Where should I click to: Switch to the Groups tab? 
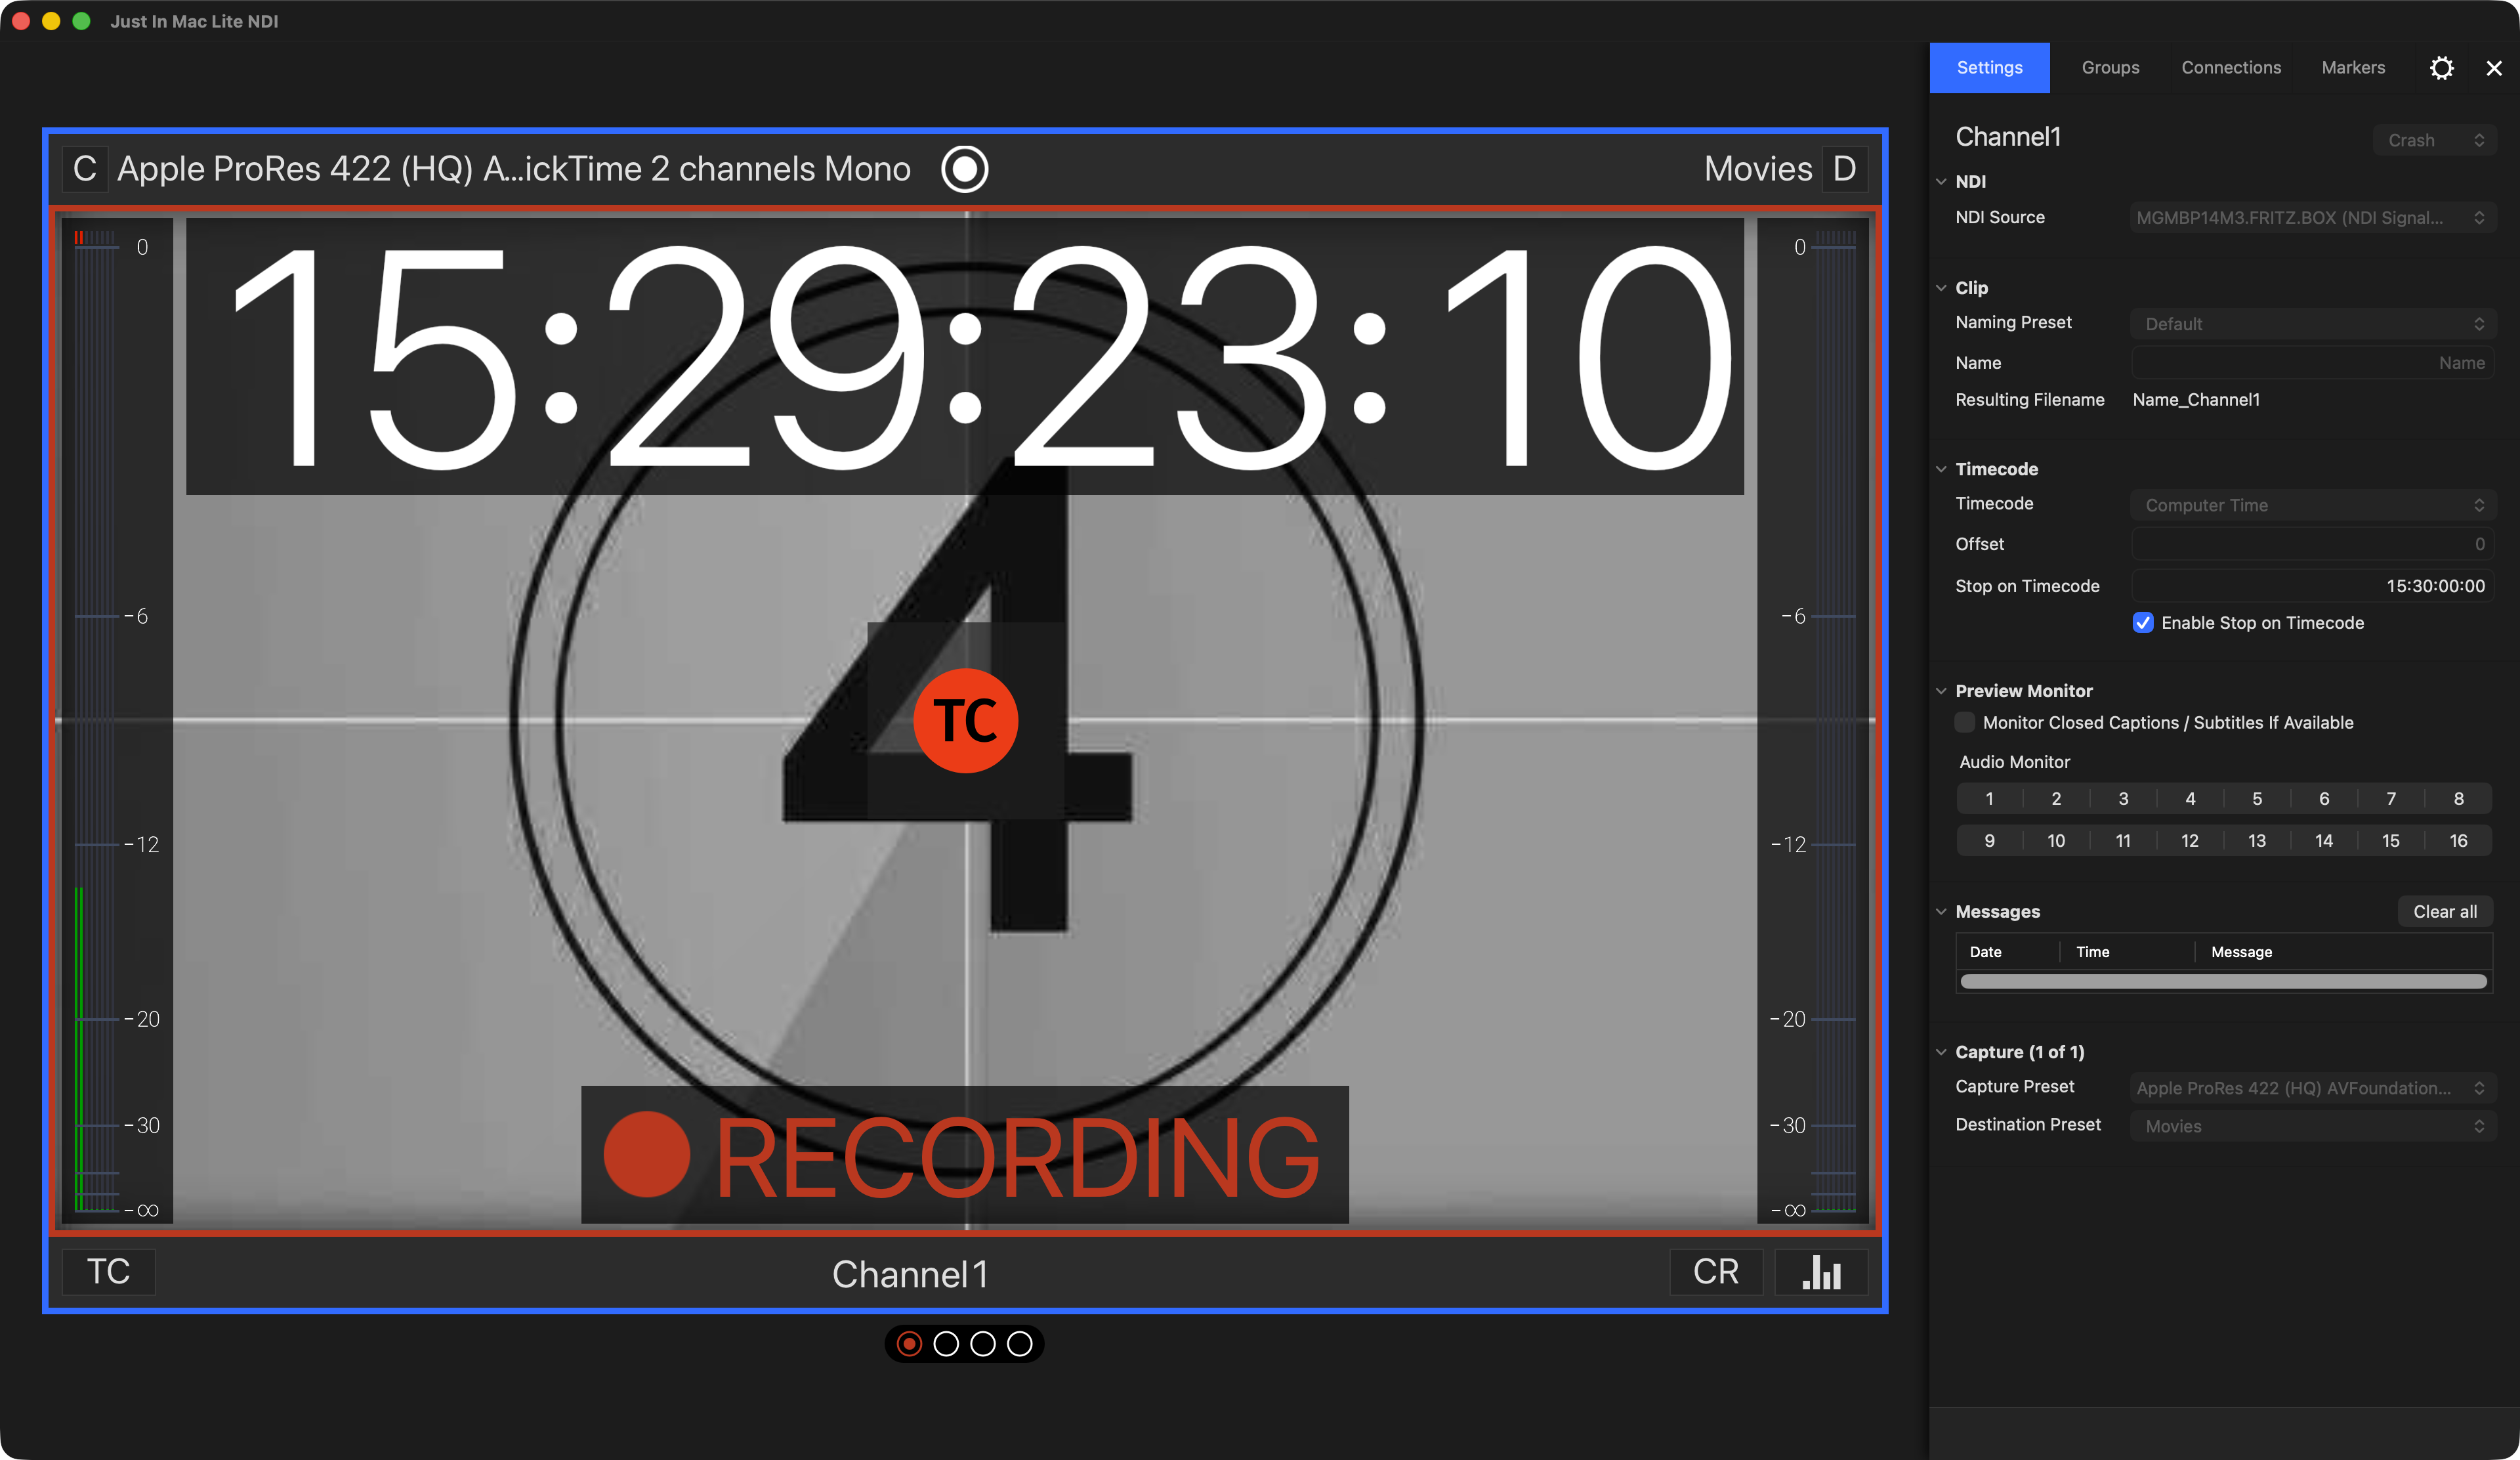click(2110, 68)
